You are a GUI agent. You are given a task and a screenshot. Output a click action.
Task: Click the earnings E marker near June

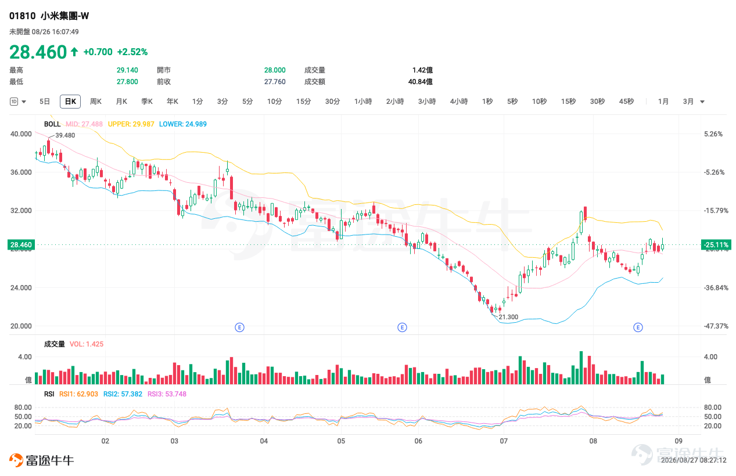[x=402, y=327]
